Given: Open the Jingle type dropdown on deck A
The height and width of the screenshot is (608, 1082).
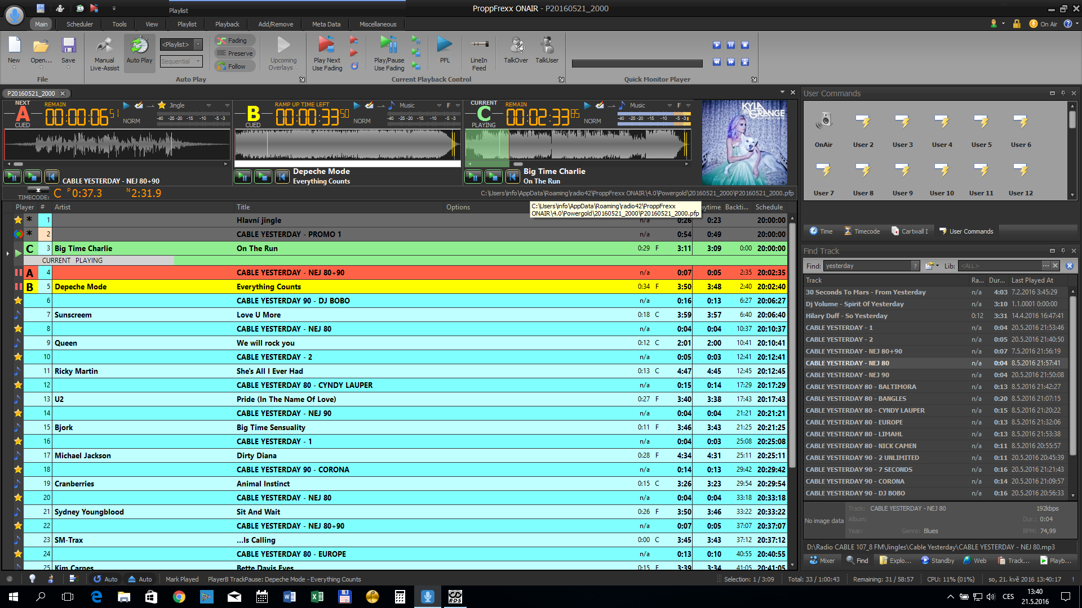Looking at the screenshot, I should (x=208, y=105).
